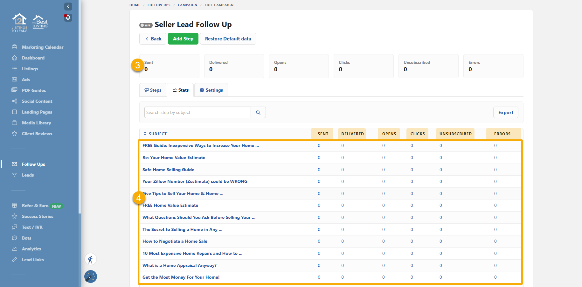Open the accessibility walking figure icon

tap(91, 259)
